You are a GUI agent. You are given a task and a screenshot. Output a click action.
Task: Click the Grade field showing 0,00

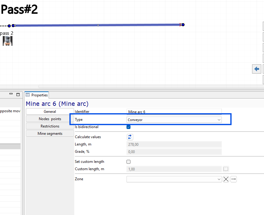coord(174,152)
